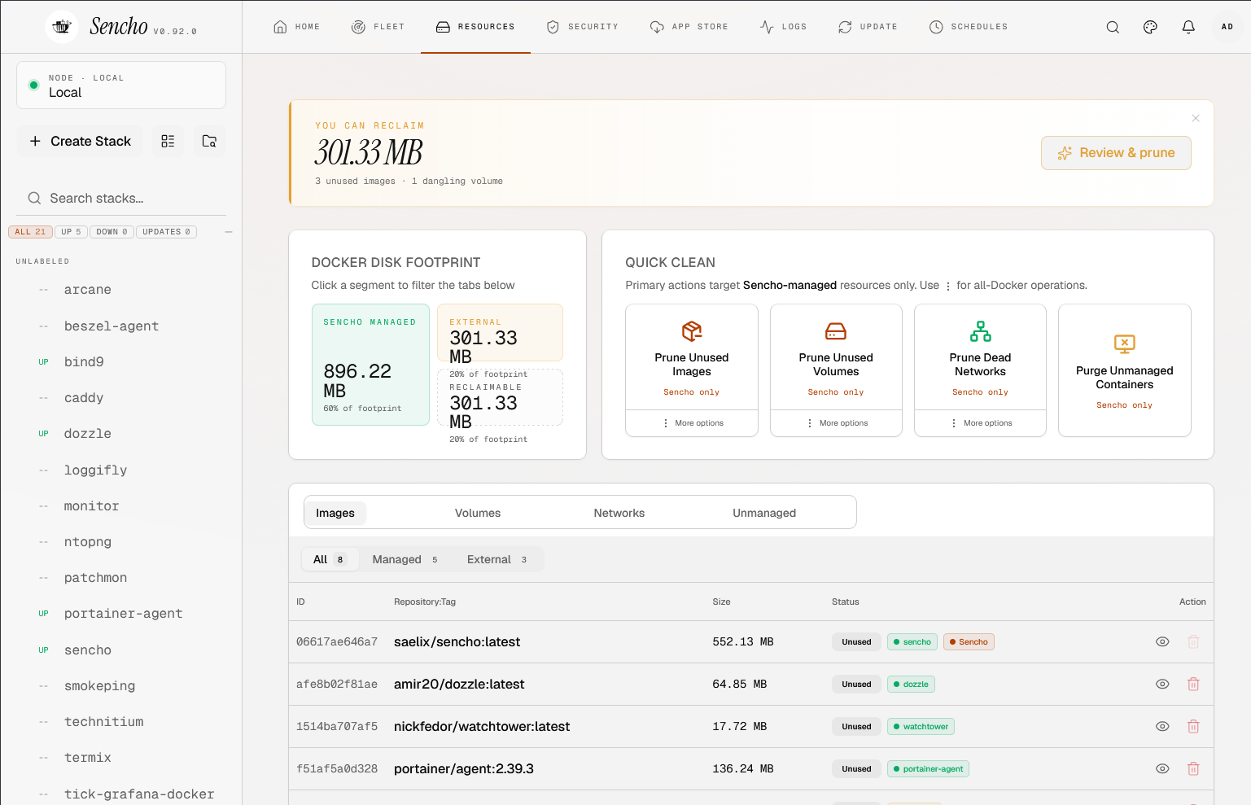Switch to the Images tab
The width and height of the screenshot is (1251, 805).
click(335, 513)
